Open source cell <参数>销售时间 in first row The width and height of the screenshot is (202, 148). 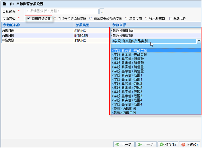156,31
